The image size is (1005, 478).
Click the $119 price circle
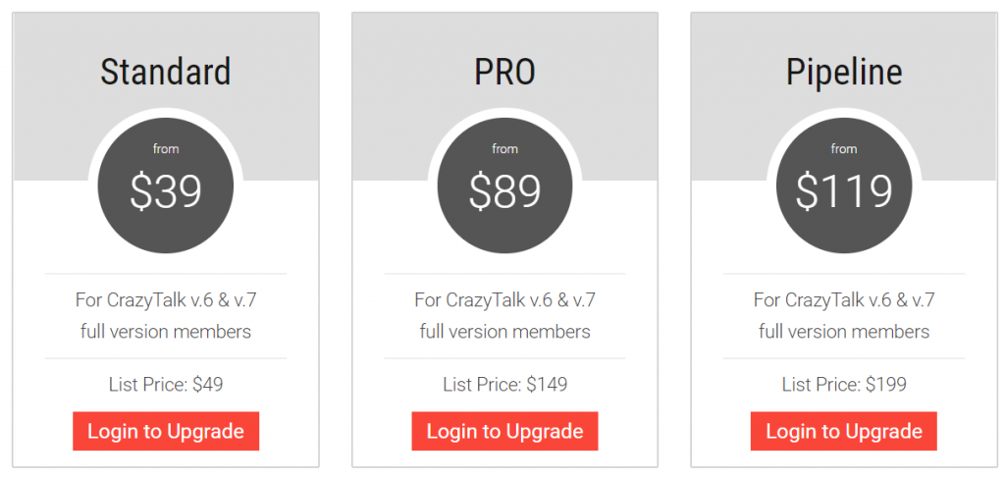(843, 186)
